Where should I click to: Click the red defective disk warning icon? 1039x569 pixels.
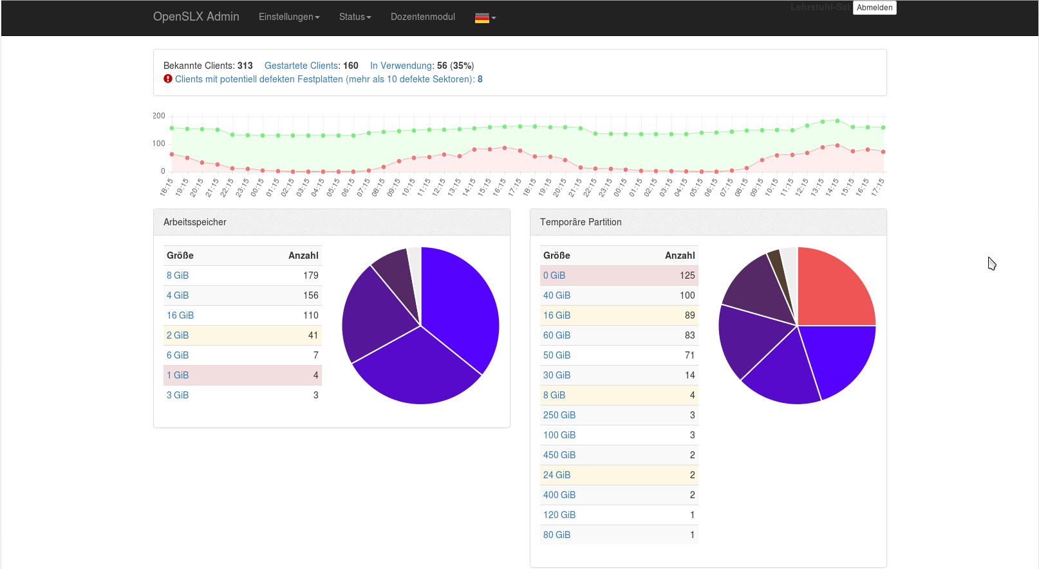point(168,79)
